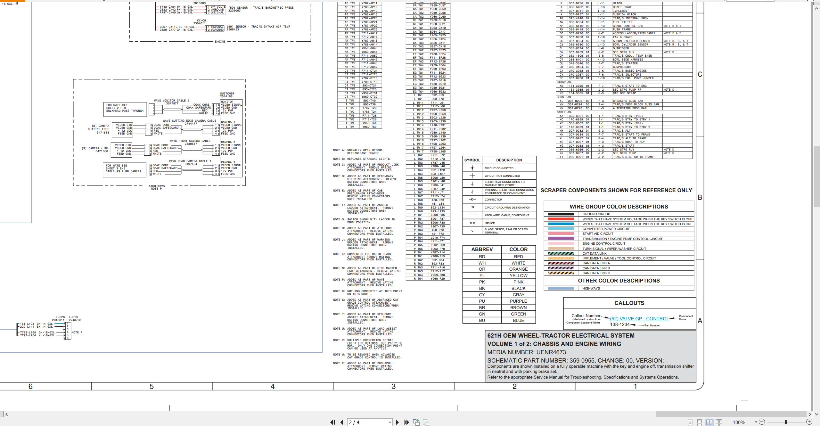The width and height of the screenshot is (820, 426).
Task: Click the SPLICE symbol description
Action: pyautogui.click(x=490, y=223)
